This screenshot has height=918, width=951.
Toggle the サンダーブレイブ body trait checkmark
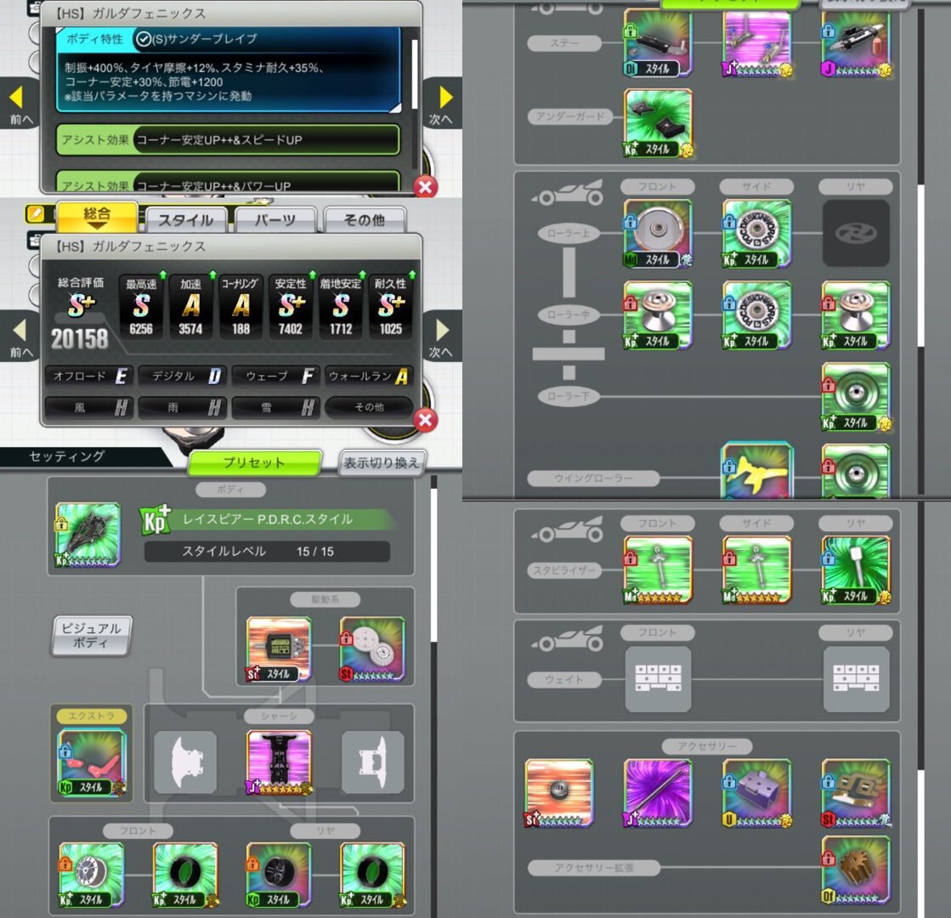coord(143,39)
